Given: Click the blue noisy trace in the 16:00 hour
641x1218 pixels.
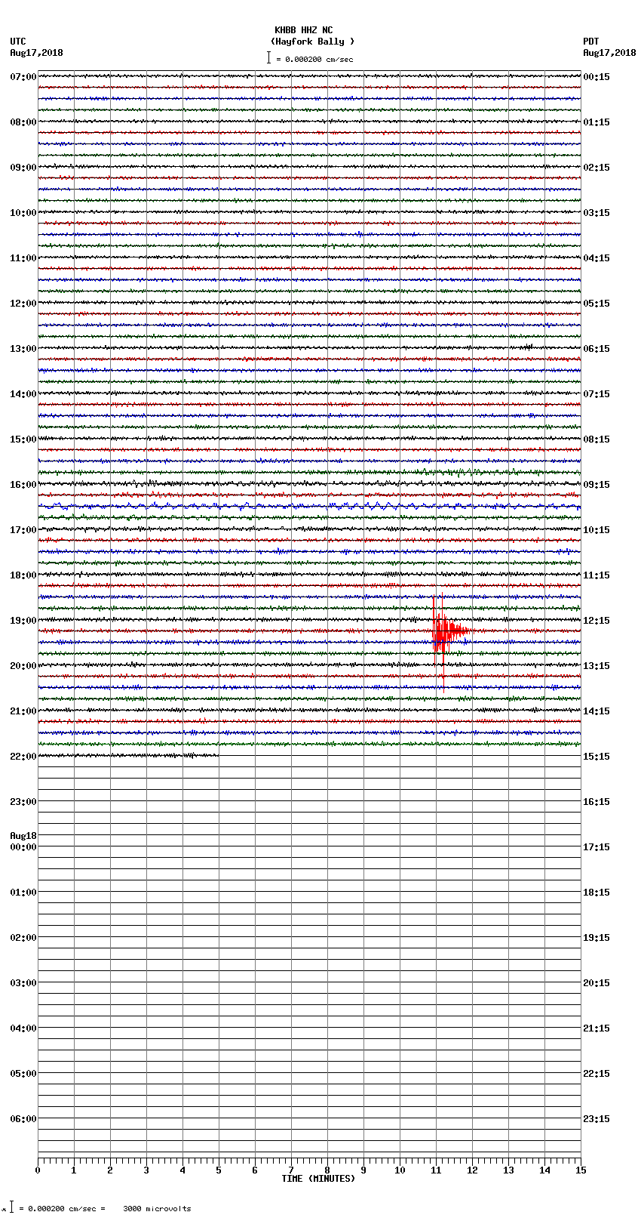Looking at the screenshot, I should click(x=309, y=506).
